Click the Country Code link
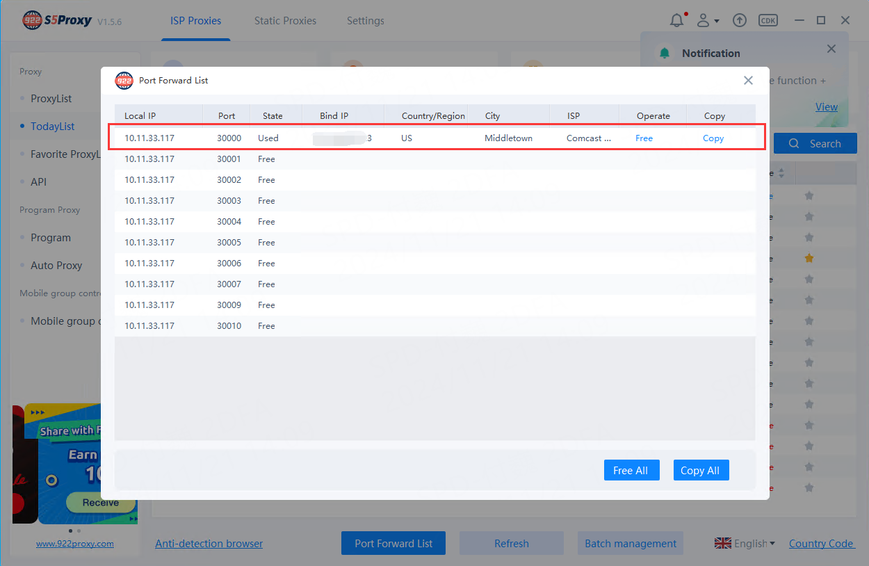Screen dimensions: 869x566 point(821,544)
